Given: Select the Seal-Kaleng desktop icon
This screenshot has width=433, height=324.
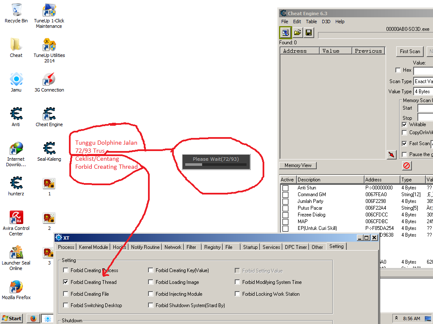Looking at the screenshot, I should click(x=49, y=151).
